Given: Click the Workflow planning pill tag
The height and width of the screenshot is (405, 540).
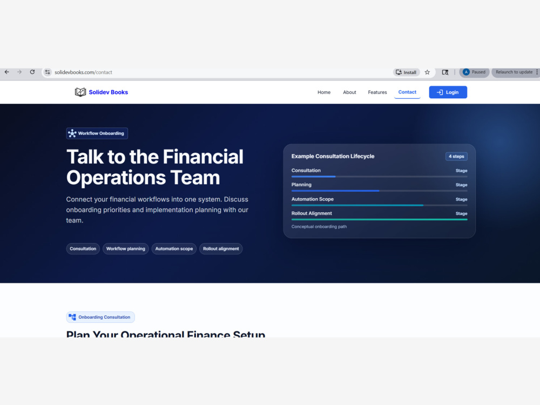Looking at the screenshot, I should point(126,248).
